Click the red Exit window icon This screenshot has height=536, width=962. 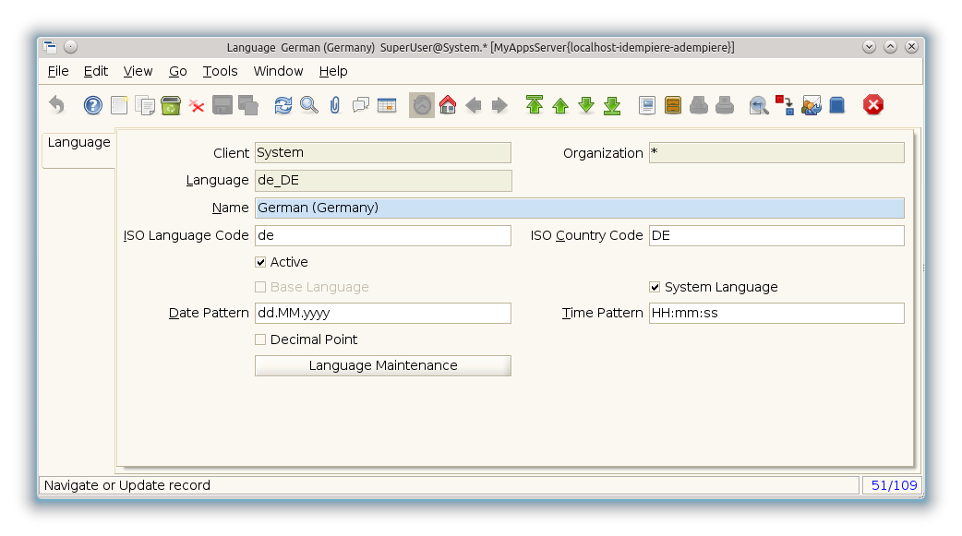click(873, 105)
